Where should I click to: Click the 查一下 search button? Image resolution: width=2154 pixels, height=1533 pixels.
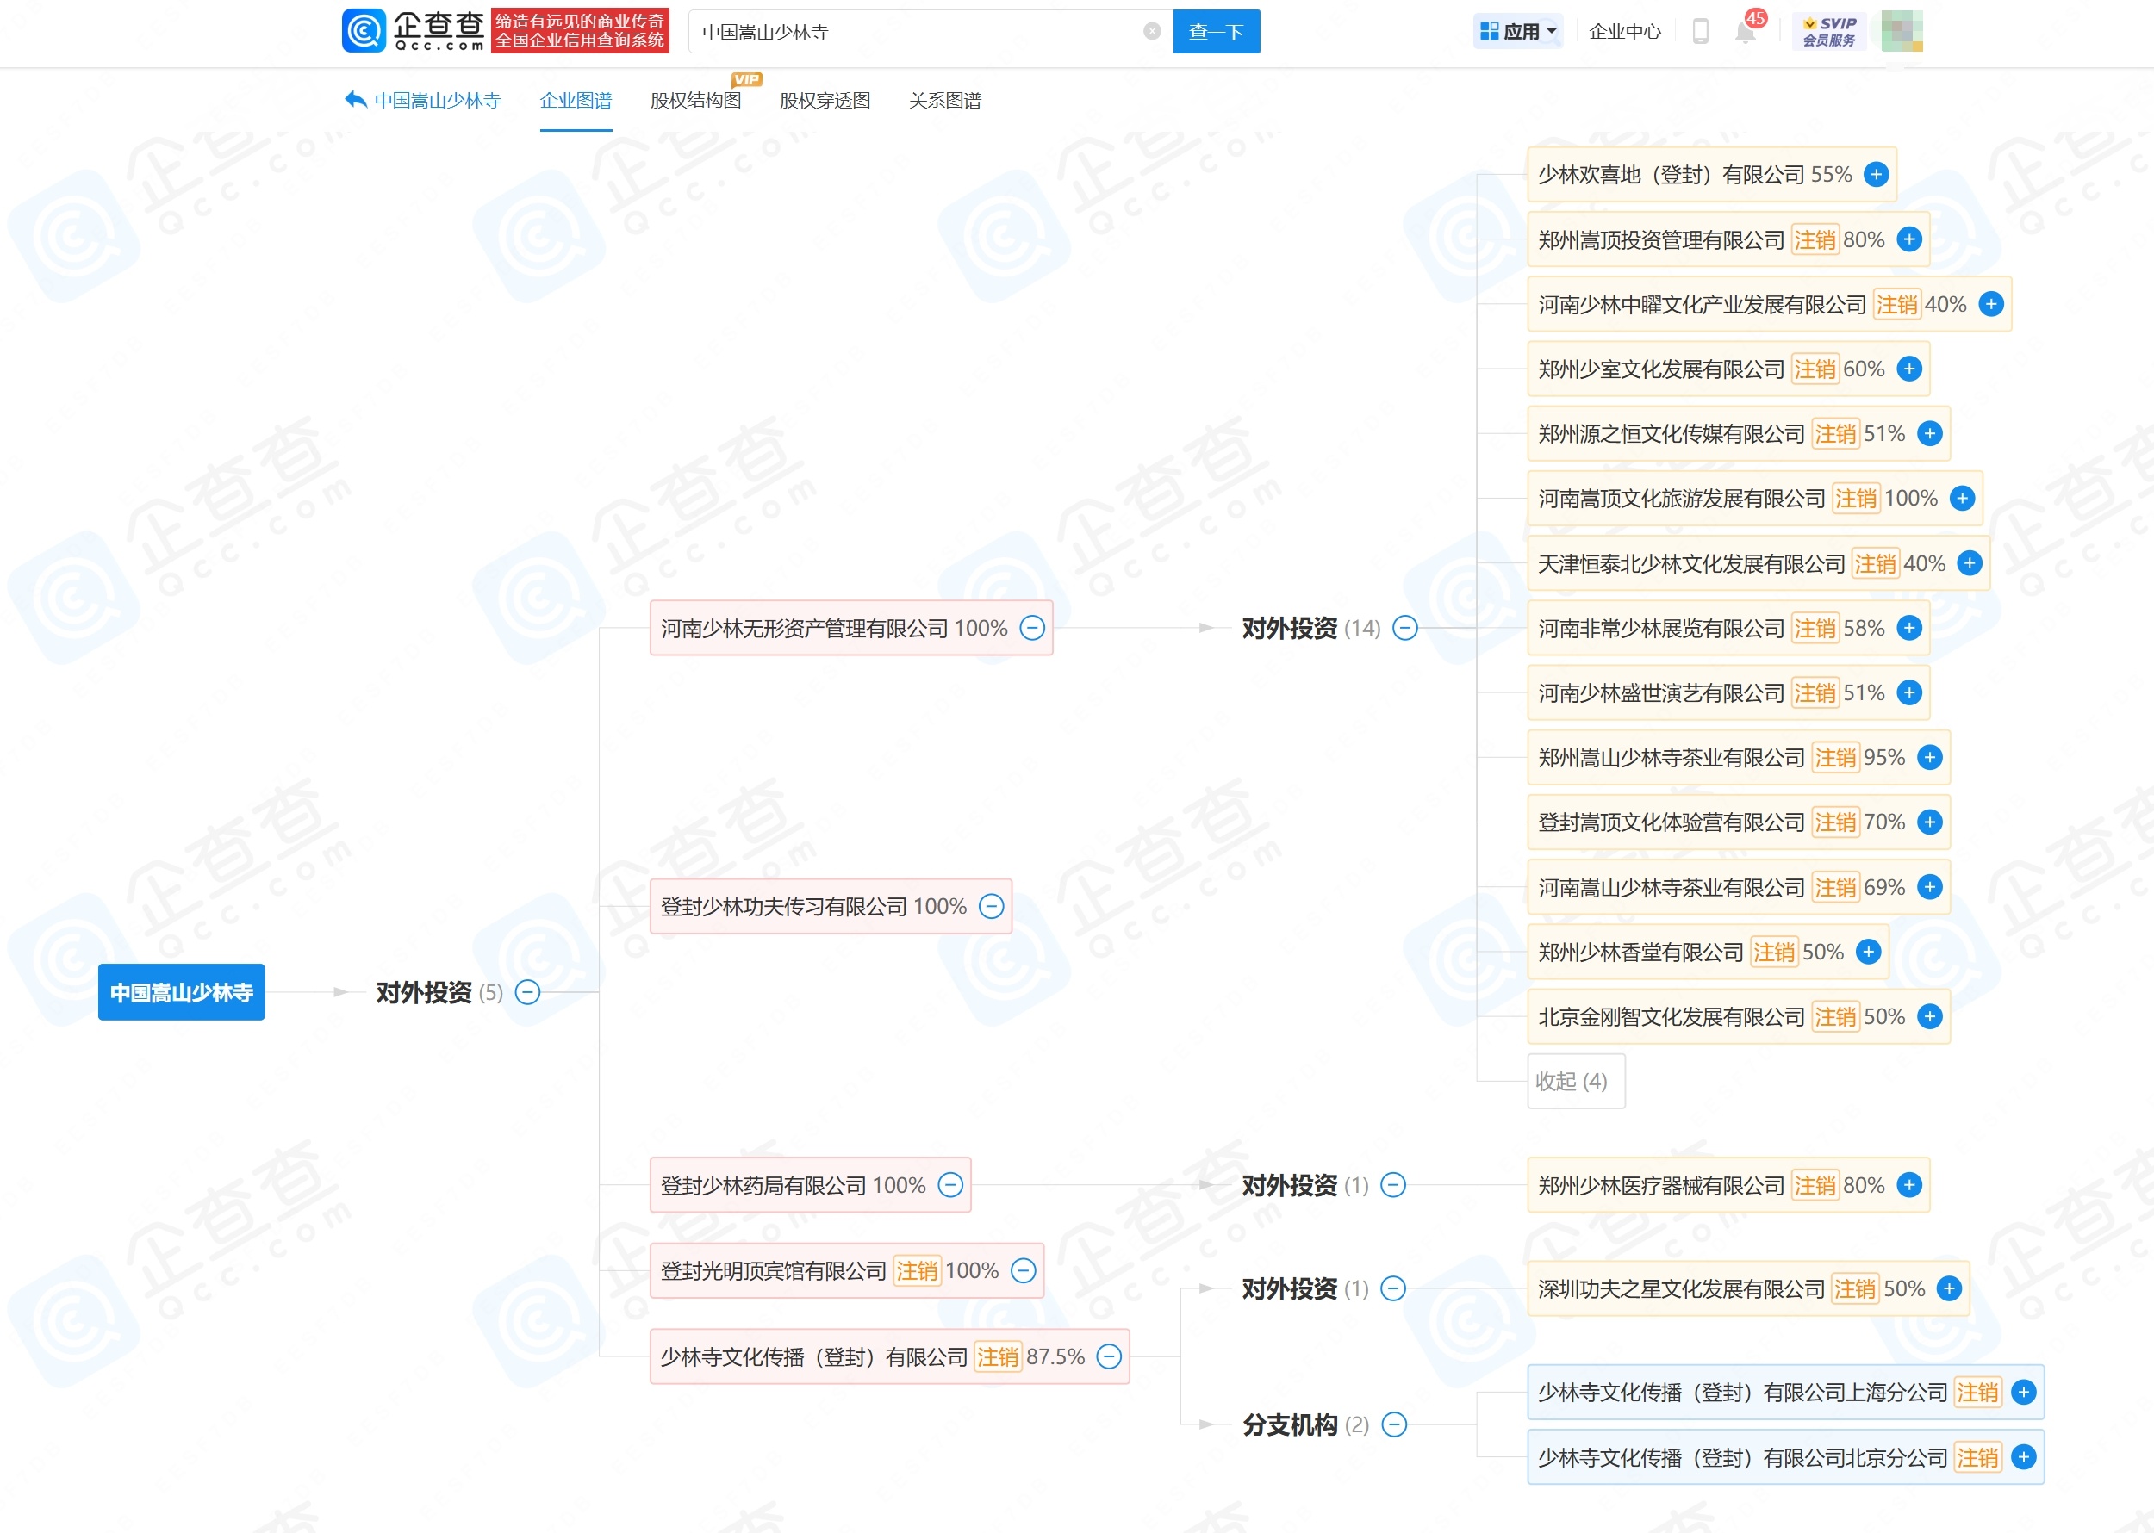[1216, 31]
